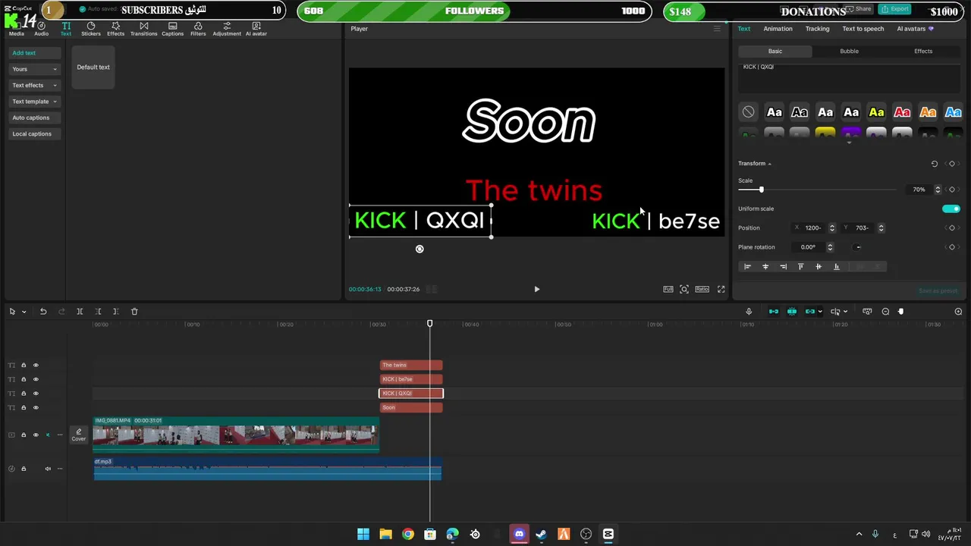The width and height of the screenshot is (971, 546).
Task: Select the red Aa text style
Action: 902,112
